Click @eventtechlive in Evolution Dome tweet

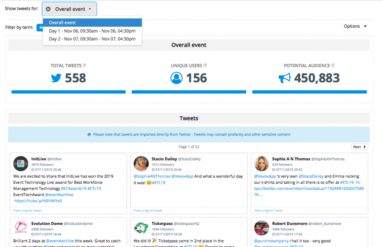[x=60, y=241]
